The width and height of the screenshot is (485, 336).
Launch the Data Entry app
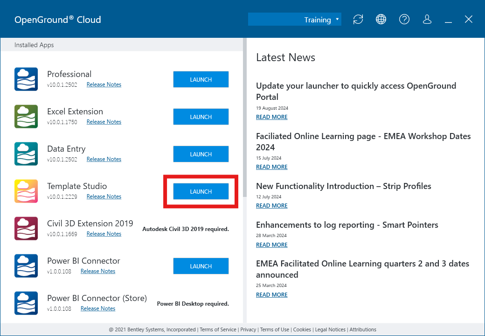(x=201, y=154)
